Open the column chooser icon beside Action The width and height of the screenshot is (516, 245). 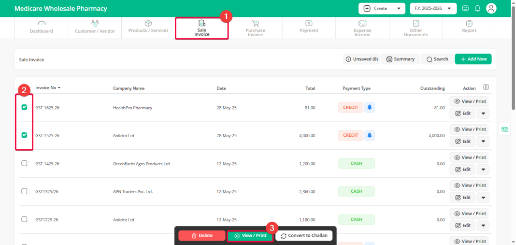pyautogui.click(x=486, y=87)
